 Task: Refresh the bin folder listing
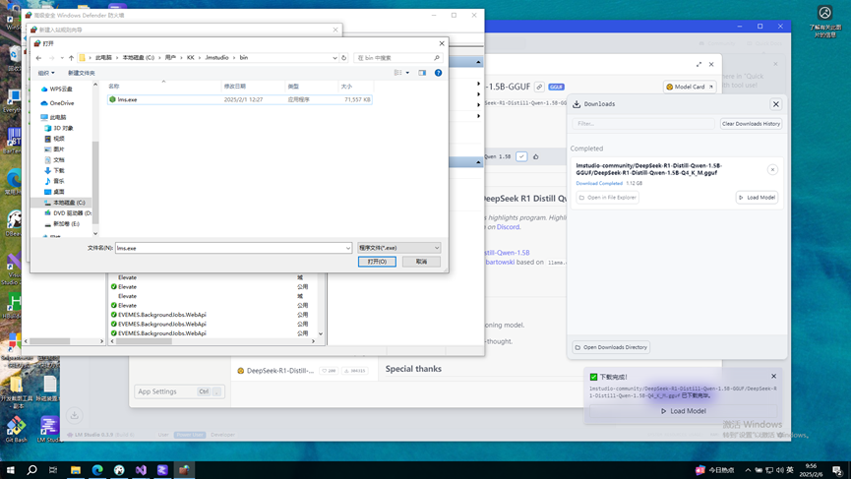pos(344,57)
